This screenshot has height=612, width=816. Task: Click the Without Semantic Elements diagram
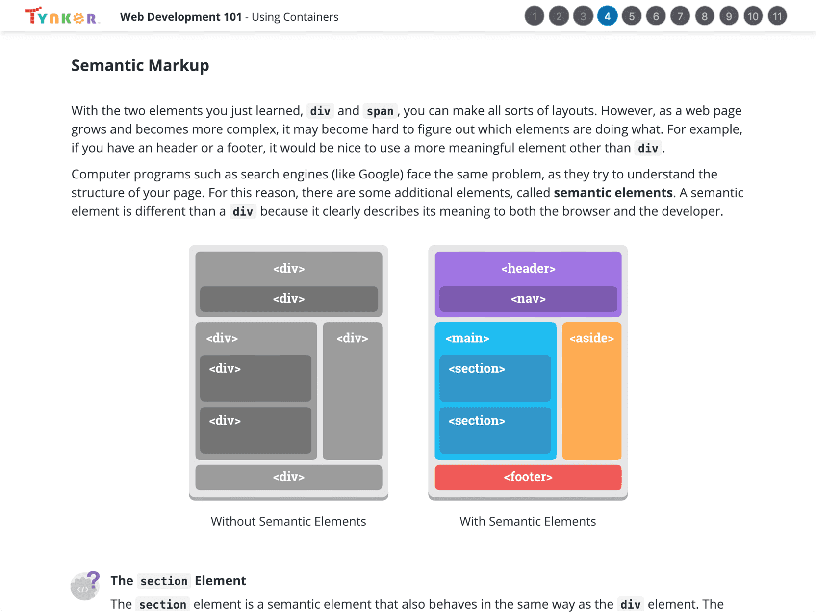pyautogui.click(x=288, y=372)
